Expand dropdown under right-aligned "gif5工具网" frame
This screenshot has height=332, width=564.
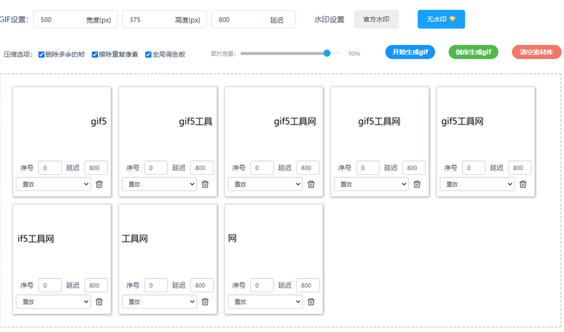[x=265, y=184]
